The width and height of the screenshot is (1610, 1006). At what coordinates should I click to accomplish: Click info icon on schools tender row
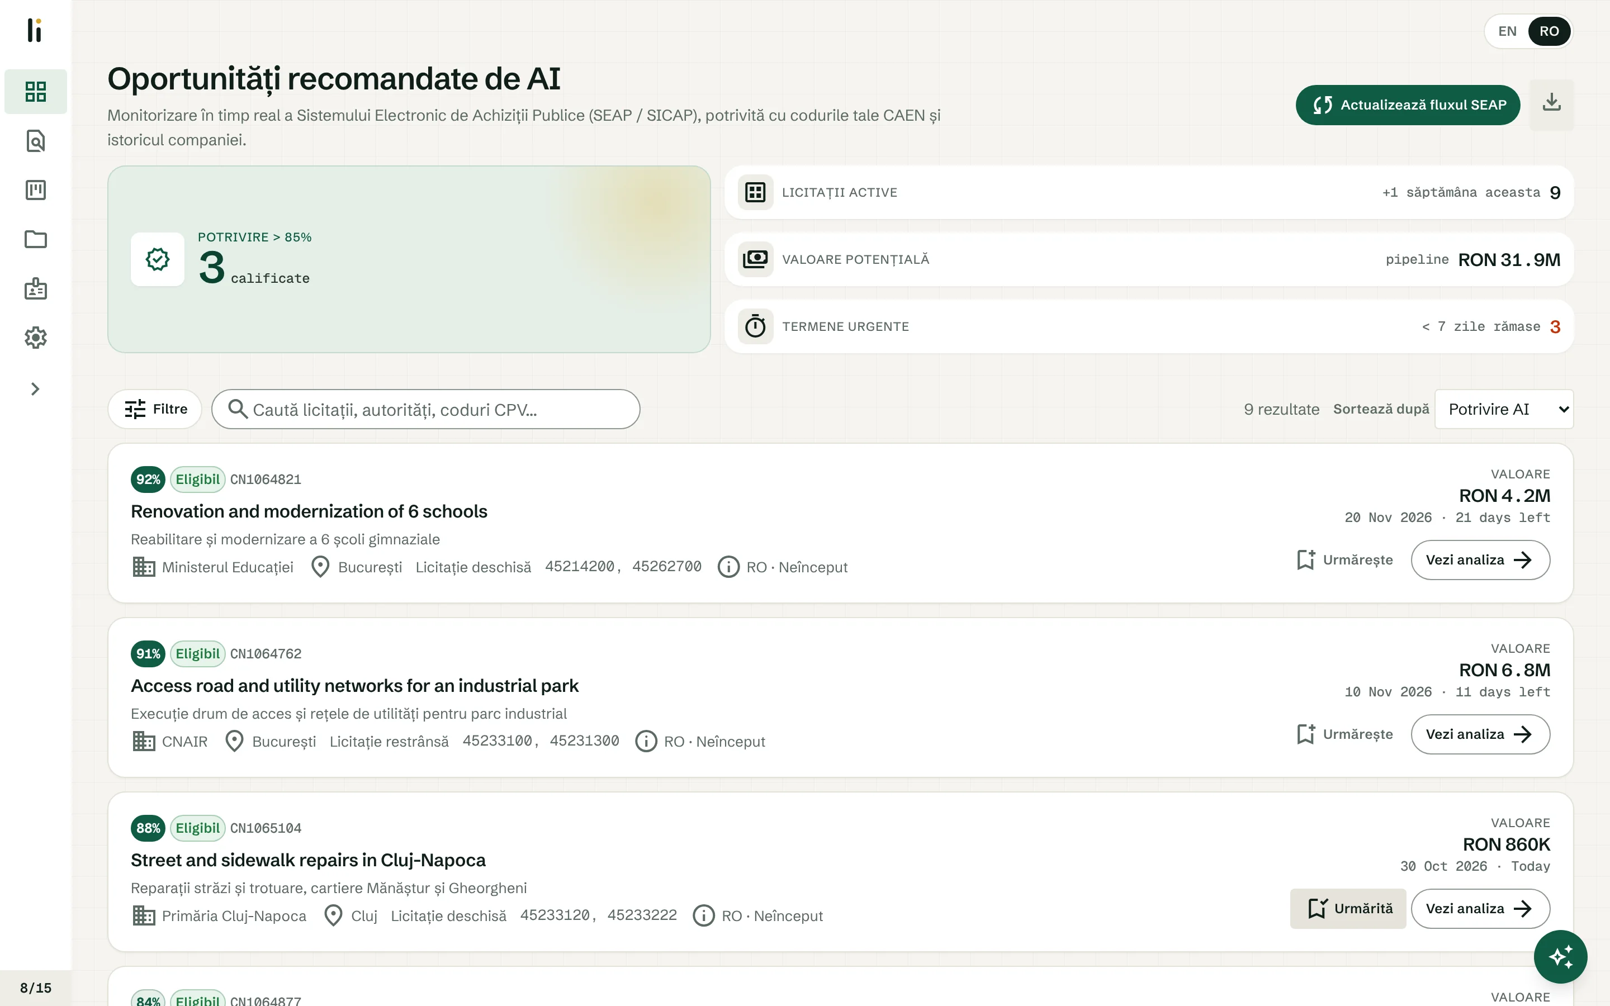(728, 567)
